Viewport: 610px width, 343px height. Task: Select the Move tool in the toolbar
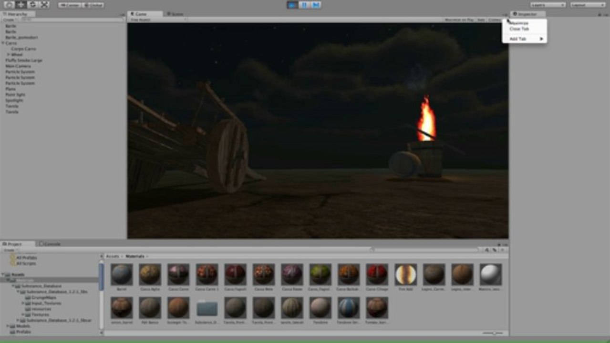[x=21, y=5]
